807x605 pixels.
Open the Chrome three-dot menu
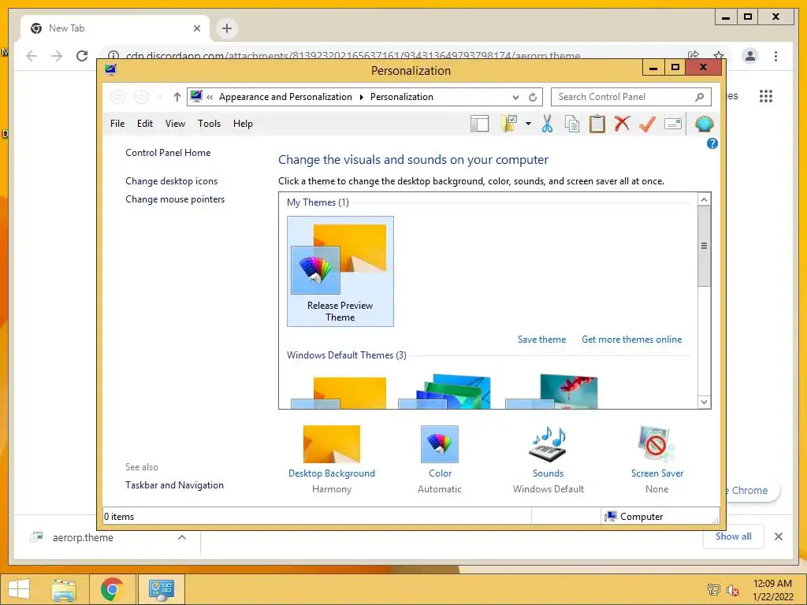[775, 56]
